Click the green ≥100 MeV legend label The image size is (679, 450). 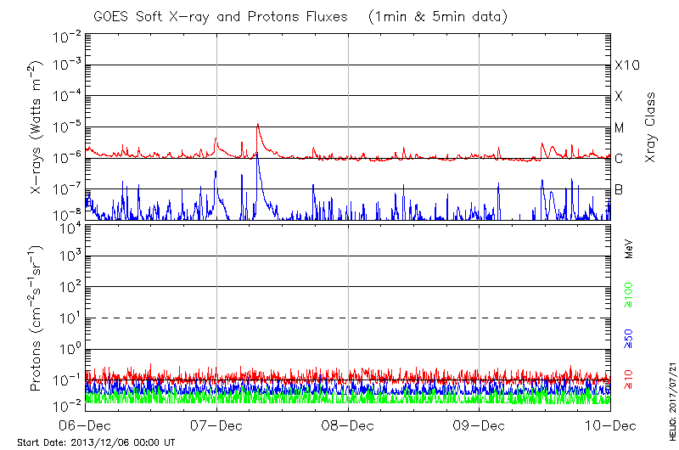629,297
